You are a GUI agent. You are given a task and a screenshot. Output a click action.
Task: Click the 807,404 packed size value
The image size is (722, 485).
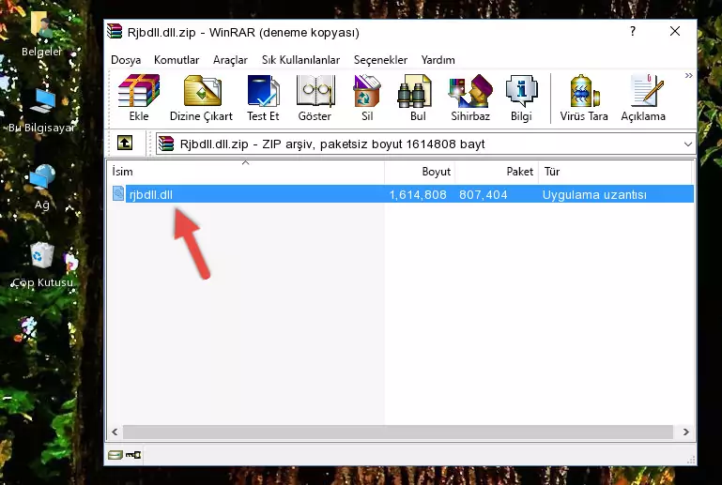click(x=483, y=194)
